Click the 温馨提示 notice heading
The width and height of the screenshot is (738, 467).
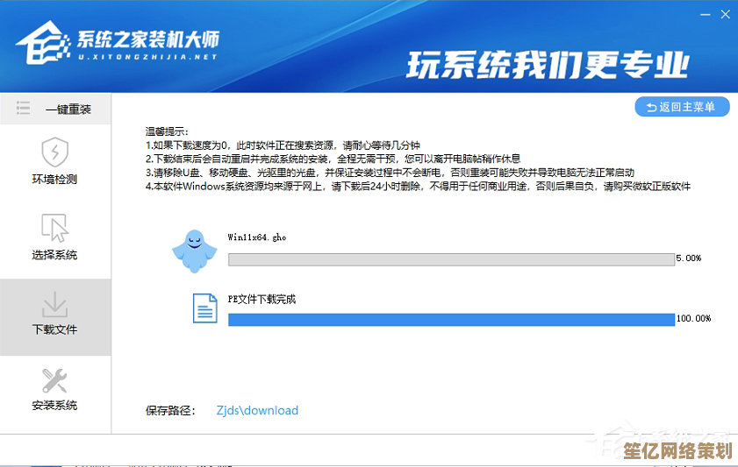167,131
